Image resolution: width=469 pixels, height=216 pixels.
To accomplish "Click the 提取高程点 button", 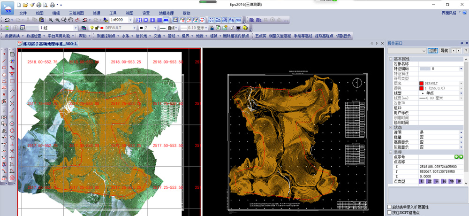I will click(324, 36).
